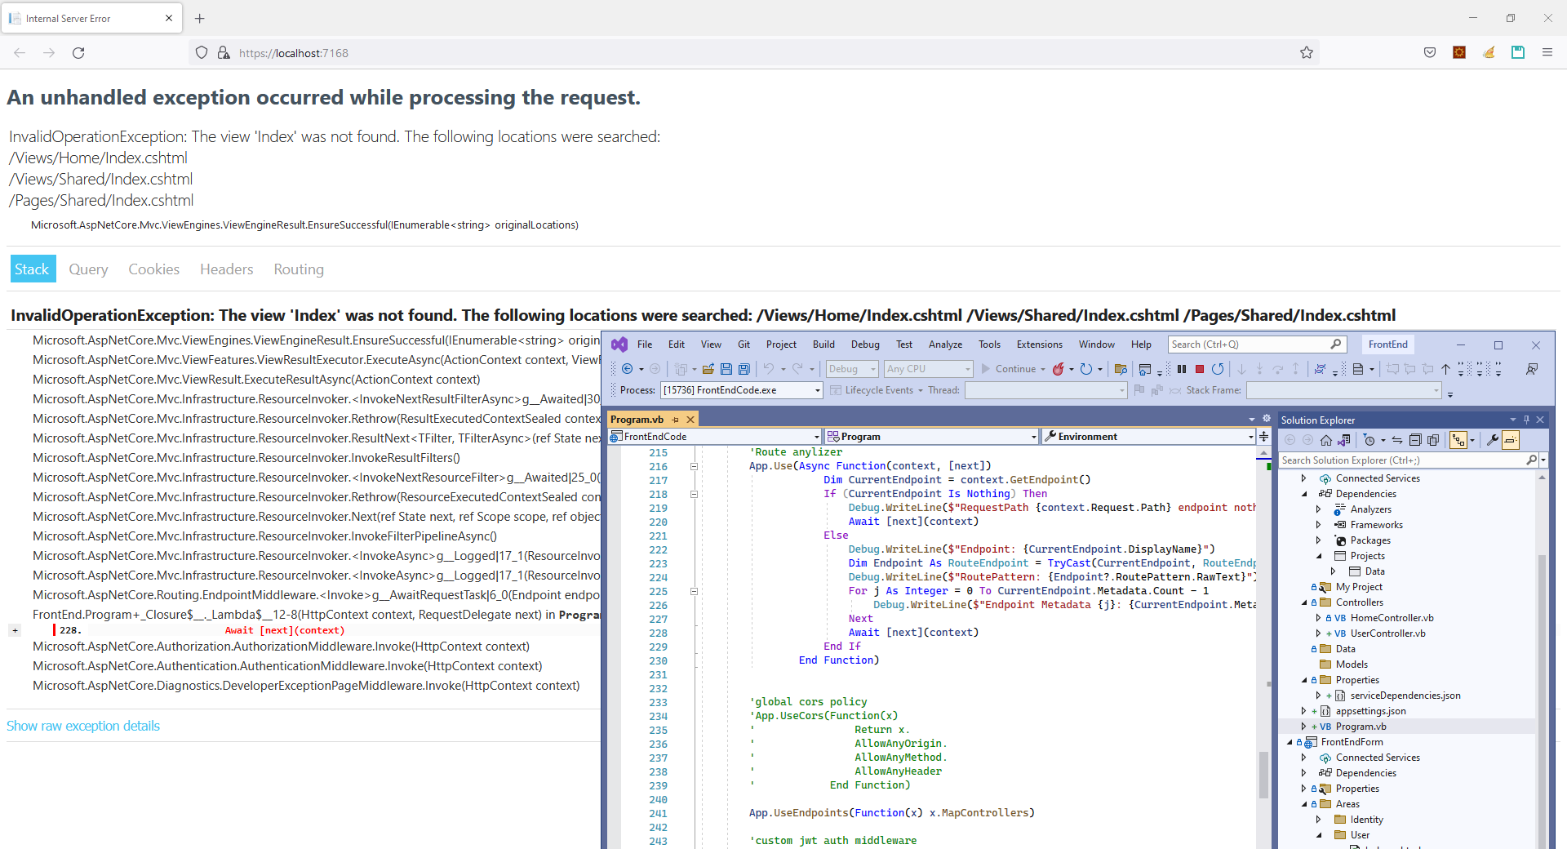Viewport: 1567px width, 849px height.
Task: Expand the Analyzers node under Dependencies
Action: [x=1318, y=509]
